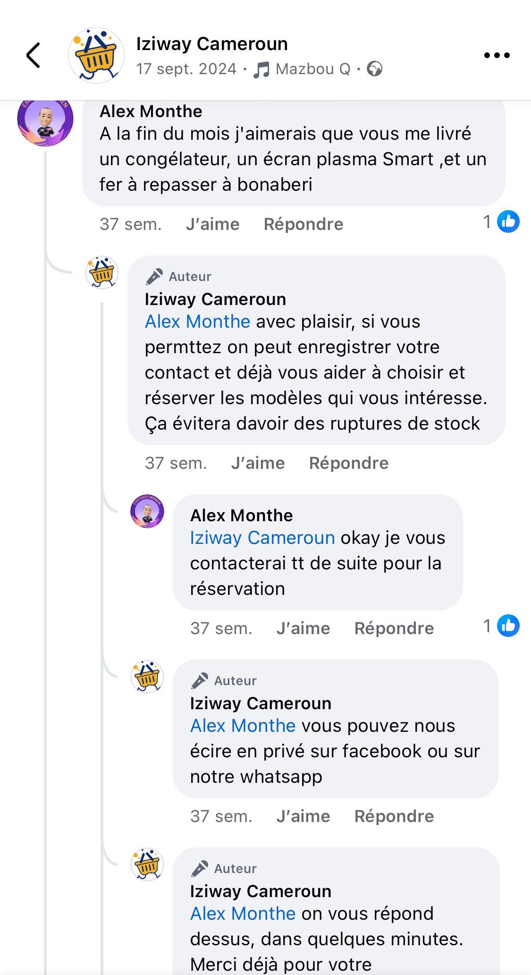Open the blue Iziway Cameroun mention in Alex's reply

[x=262, y=538]
